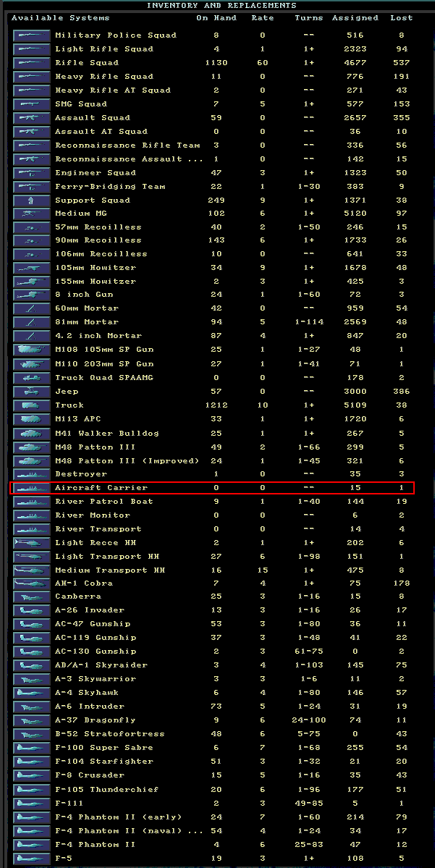The height and width of the screenshot is (868, 435).
Task: Click Truck assigned value 5109
Action: pos(355,405)
